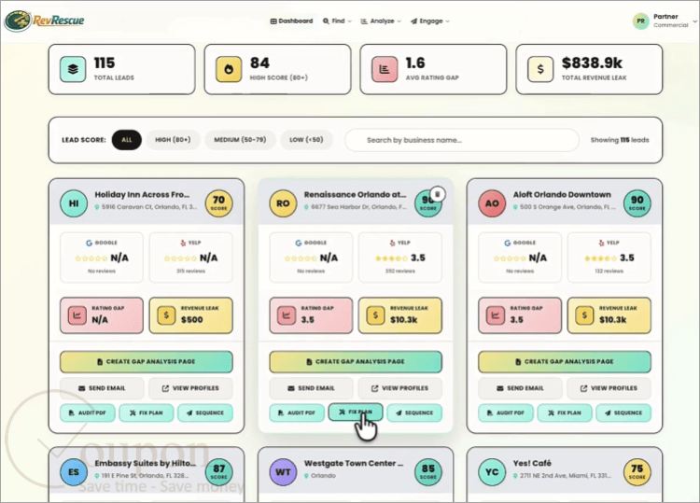Click Yelp 3.5 rating tile on Renaissance card

coord(400,258)
